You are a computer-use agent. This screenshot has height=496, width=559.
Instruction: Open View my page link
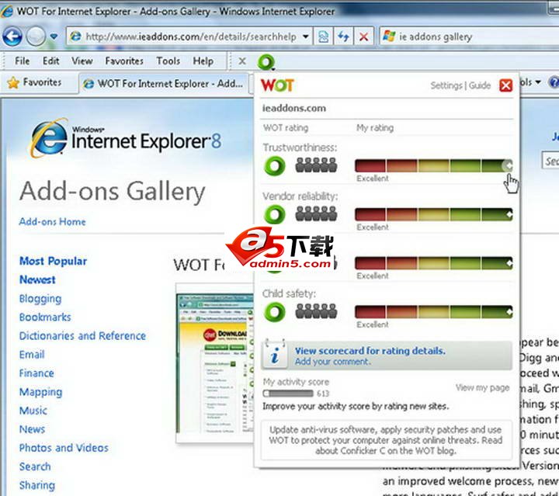[482, 387]
